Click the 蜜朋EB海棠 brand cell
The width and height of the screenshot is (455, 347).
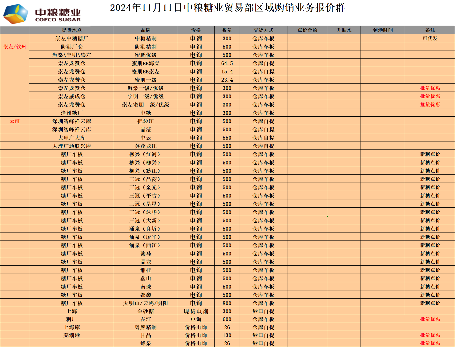pos(145,63)
